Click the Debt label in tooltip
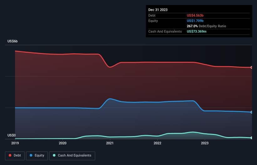 pyautogui.click(x=152, y=15)
